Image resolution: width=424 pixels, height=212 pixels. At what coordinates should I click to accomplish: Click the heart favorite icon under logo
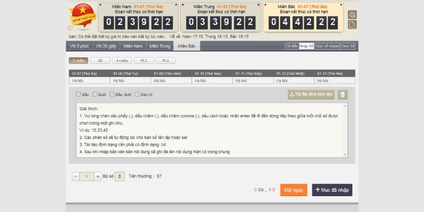click(70, 28)
